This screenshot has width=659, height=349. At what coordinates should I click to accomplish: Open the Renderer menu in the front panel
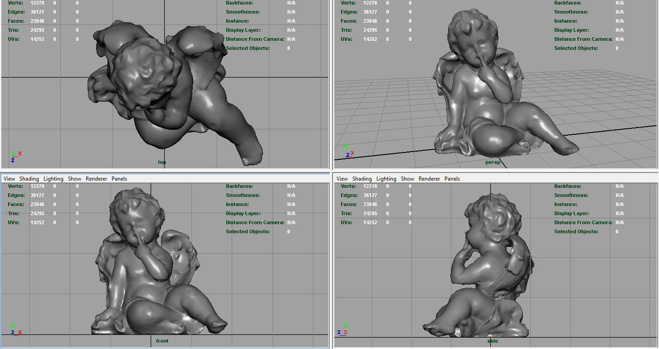[97, 179]
